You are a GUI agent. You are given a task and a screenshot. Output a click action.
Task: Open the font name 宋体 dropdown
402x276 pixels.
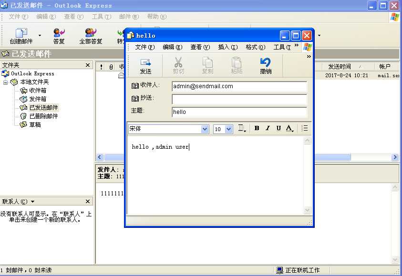[x=205, y=129]
